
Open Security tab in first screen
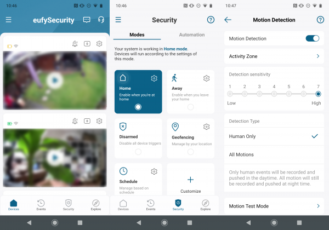pos(69,205)
